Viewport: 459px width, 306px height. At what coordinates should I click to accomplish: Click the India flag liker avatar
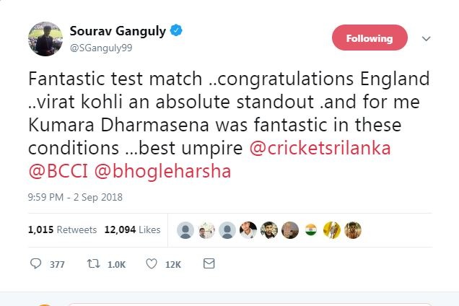[311, 230]
